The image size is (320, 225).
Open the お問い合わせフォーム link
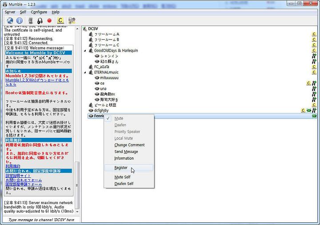24,180
